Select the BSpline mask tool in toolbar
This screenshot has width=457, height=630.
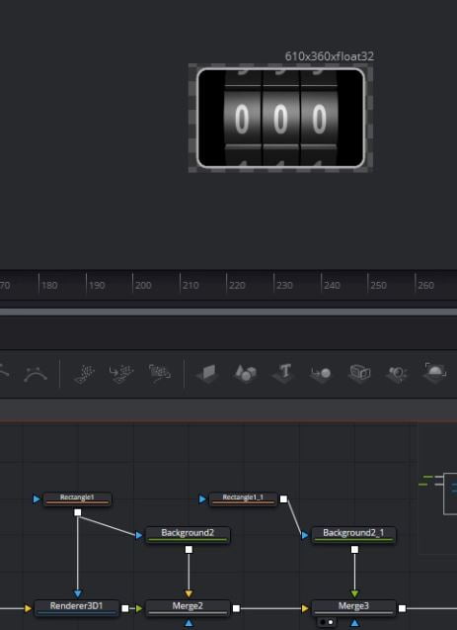tap(36, 374)
